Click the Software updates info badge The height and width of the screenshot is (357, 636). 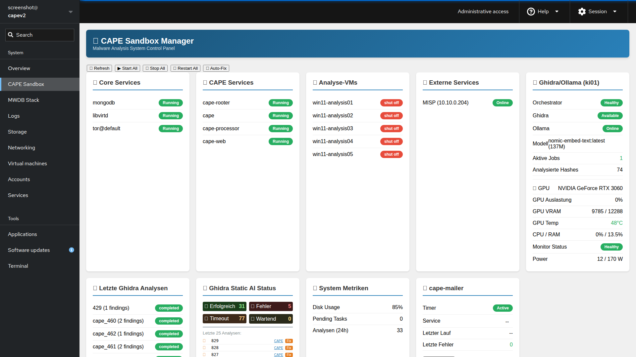pyautogui.click(x=72, y=250)
